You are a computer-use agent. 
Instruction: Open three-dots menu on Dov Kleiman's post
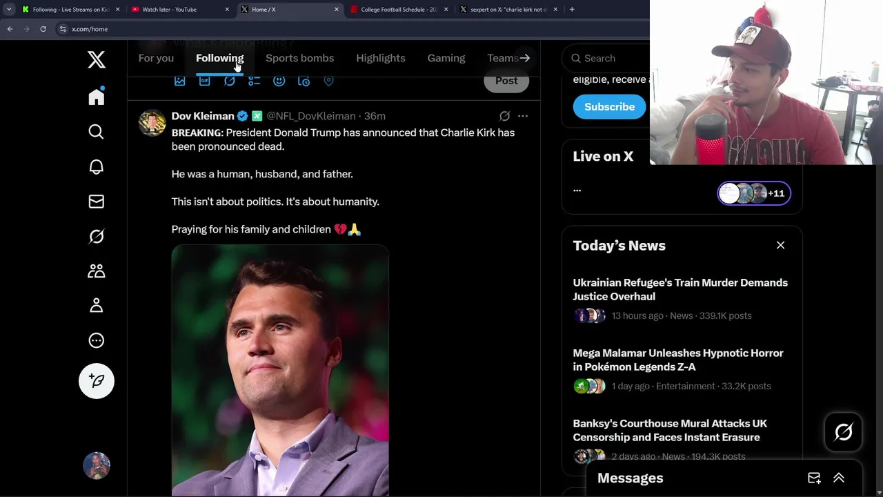pos(523,116)
